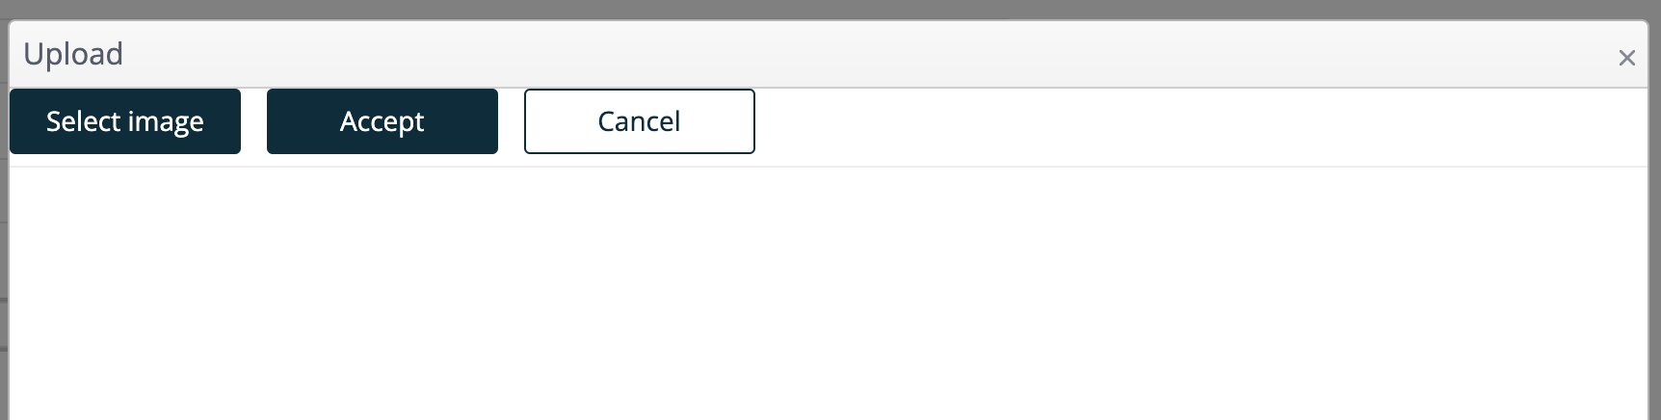The height and width of the screenshot is (420, 1661).
Task: Browse for a picture using Select image
Action: click(125, 121)
